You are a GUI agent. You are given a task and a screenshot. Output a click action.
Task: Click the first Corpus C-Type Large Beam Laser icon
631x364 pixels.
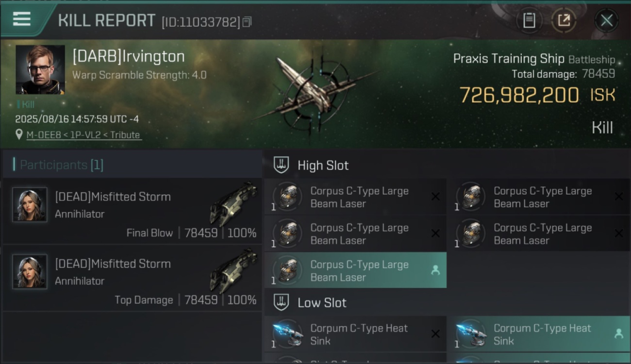click(288, 197)
